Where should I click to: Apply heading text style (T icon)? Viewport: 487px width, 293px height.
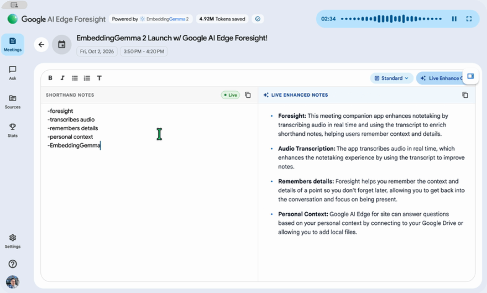99,78
